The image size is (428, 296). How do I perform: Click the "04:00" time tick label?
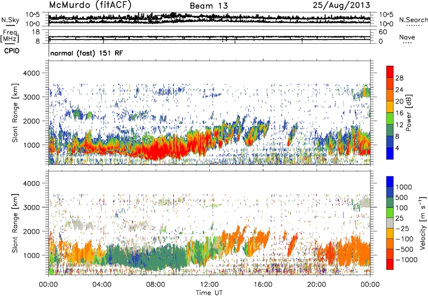(102, 285)
